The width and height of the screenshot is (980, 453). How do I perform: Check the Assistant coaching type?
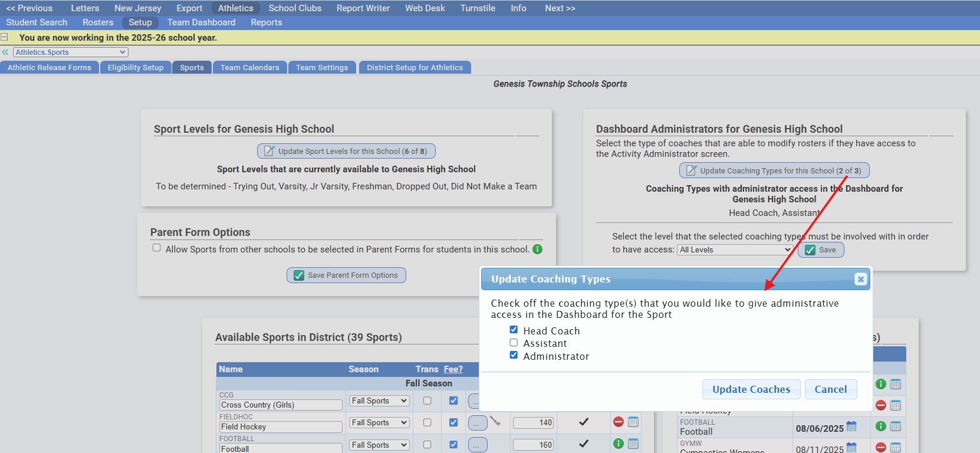click(514, 342)
